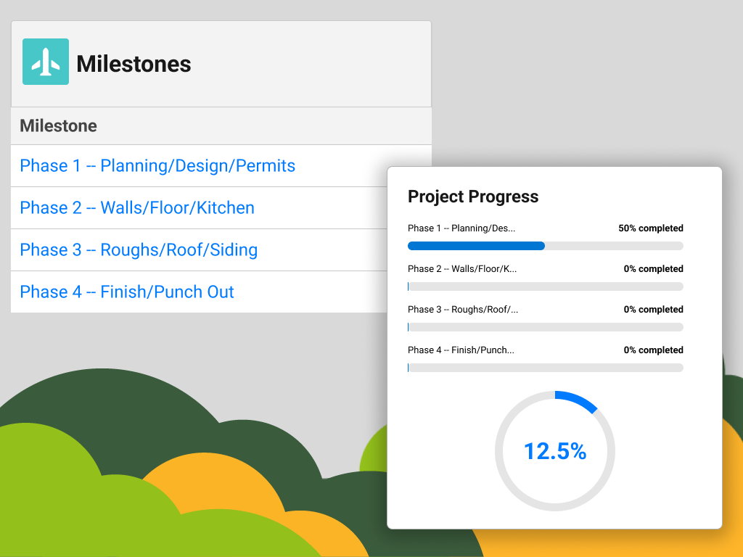Viewport: 743px width, 557px height.
Task: Select Phase 2's empty progress bar
Action: (545, 286)
